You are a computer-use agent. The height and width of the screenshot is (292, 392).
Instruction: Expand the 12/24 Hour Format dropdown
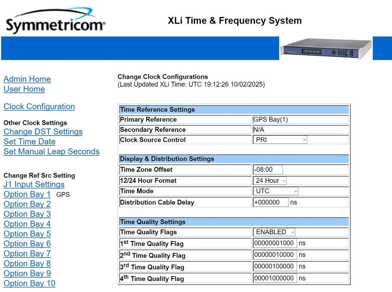tap(270, 181)
